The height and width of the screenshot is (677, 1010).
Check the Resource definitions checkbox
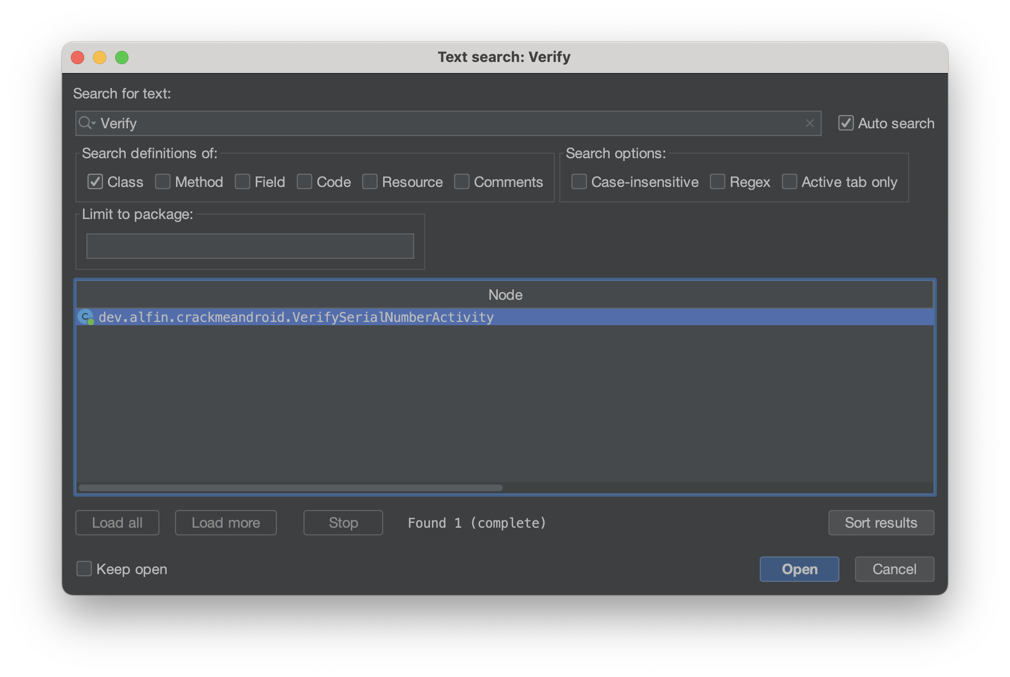click(370, 181)
